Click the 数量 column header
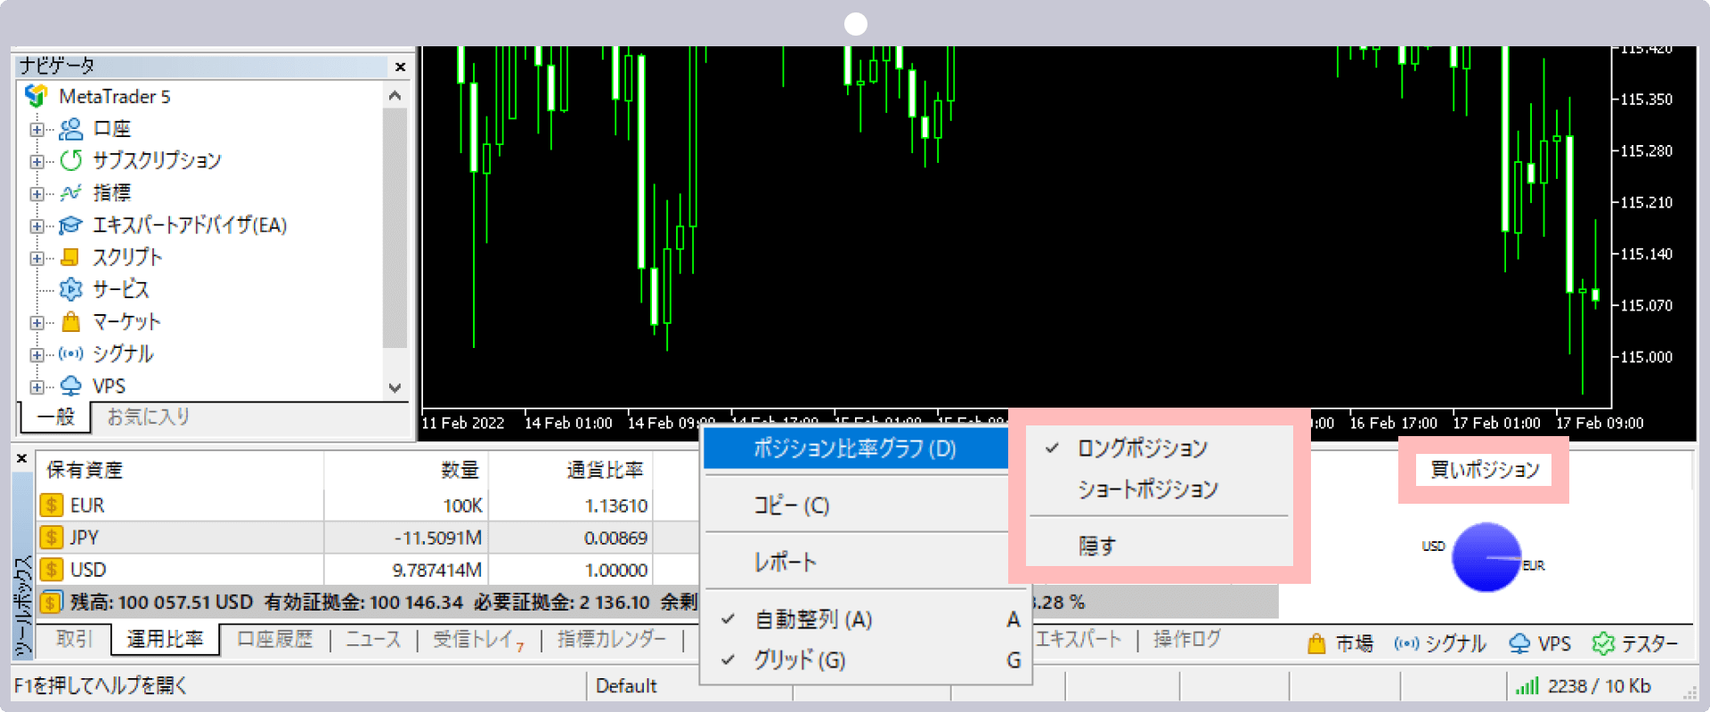Image resolution: width=1710 pixels, height=712 pixels. point(407,470)
